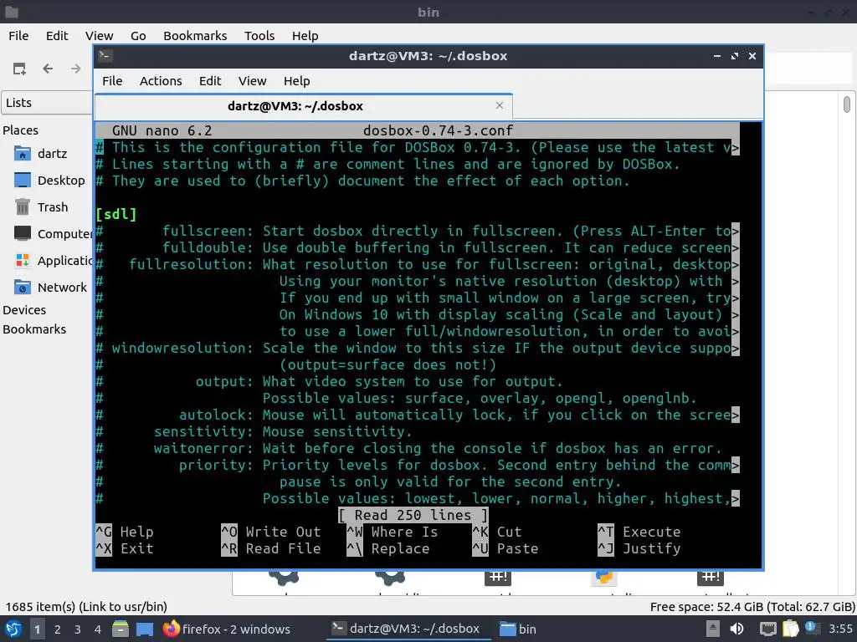Open the terminal's View menu

tap(252, 81)
